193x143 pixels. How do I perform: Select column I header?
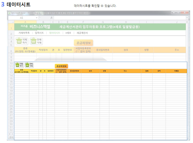146,22
